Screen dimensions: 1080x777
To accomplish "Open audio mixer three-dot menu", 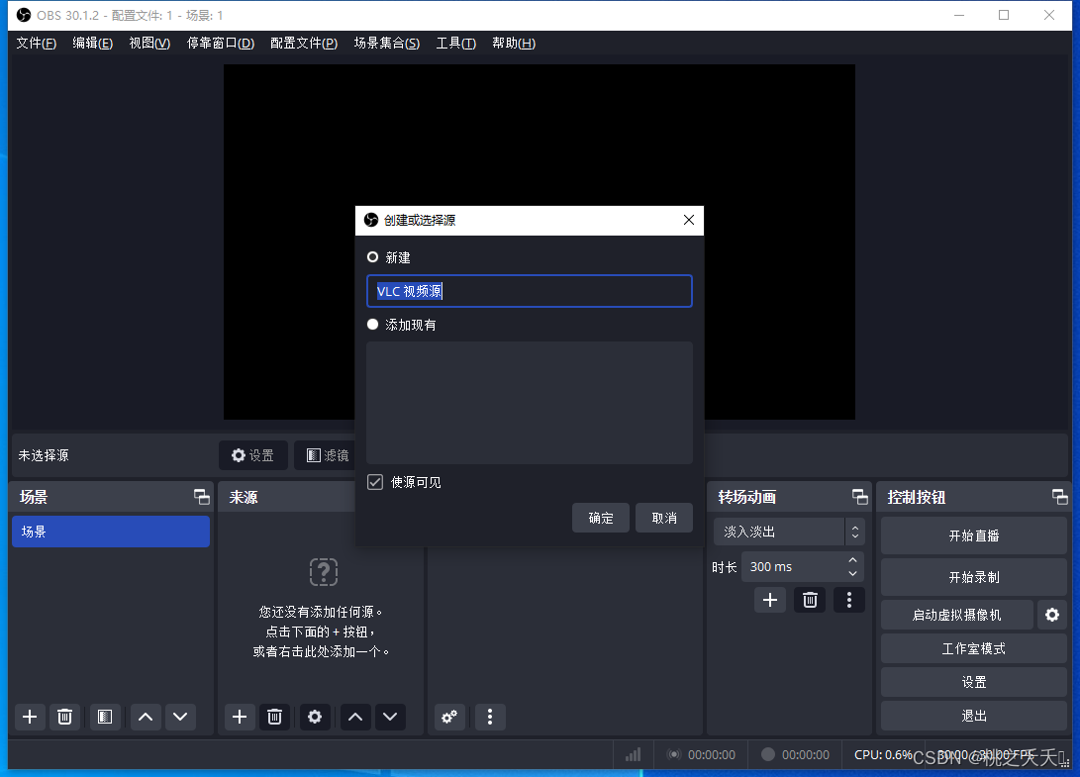I will tap(490, 717).
